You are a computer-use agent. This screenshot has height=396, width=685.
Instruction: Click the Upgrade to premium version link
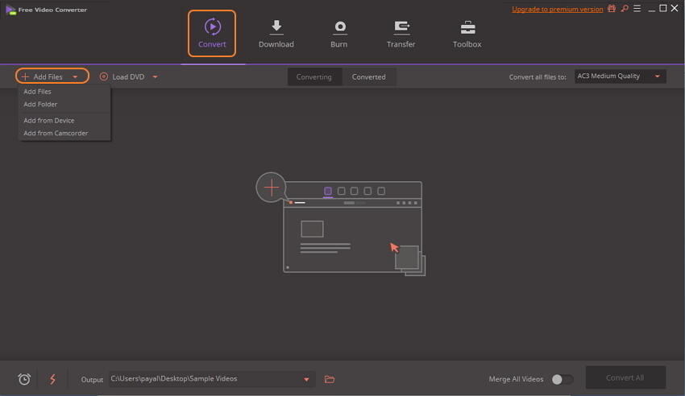point(557,9)
